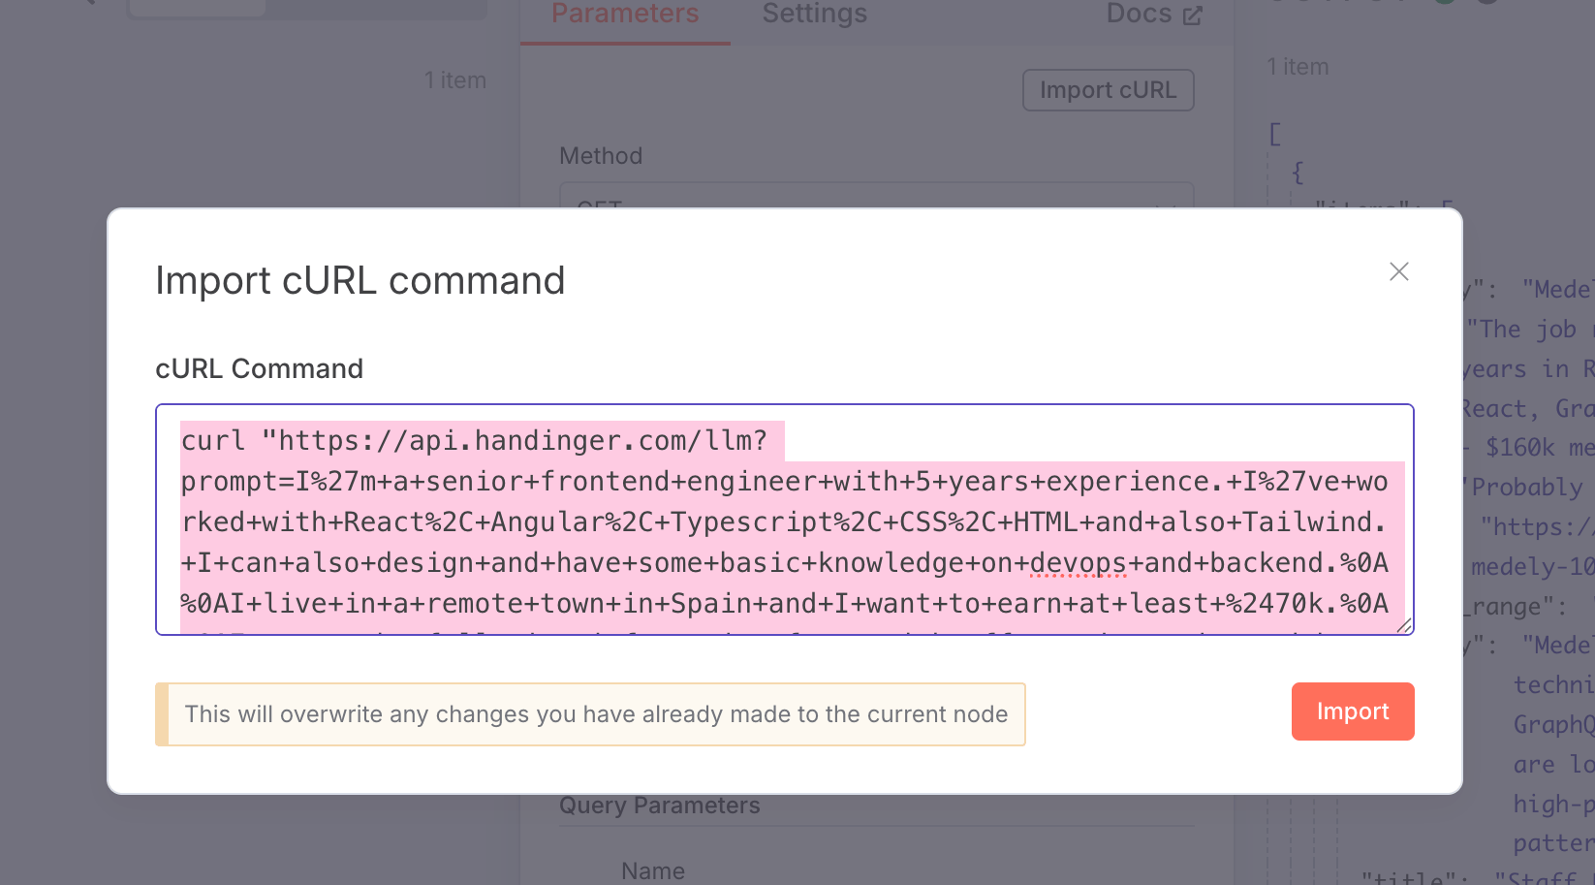Switch to the Settings tab

813,14
